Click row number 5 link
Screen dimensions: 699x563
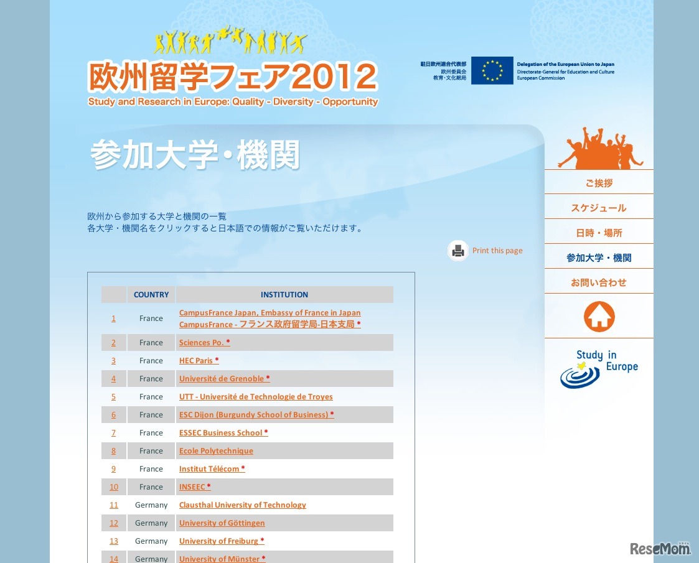click(114, 397)
